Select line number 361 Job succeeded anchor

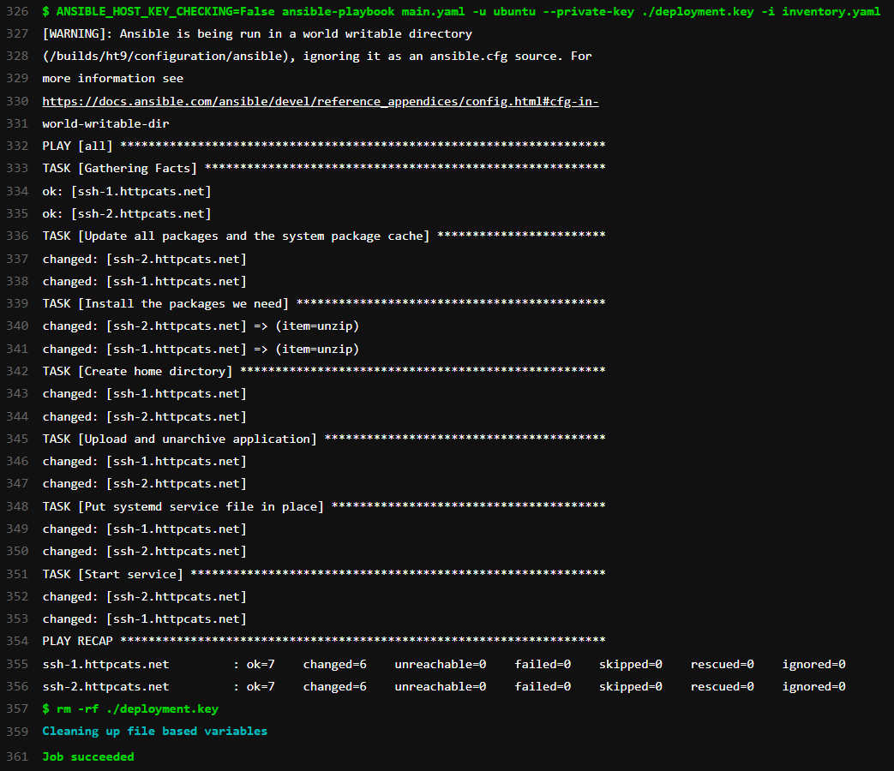tap(19, 756)
